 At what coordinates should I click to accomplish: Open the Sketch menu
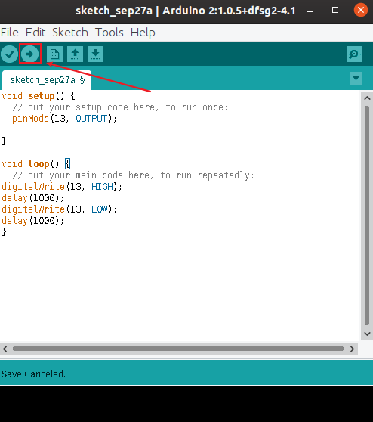tap(70, 33)
